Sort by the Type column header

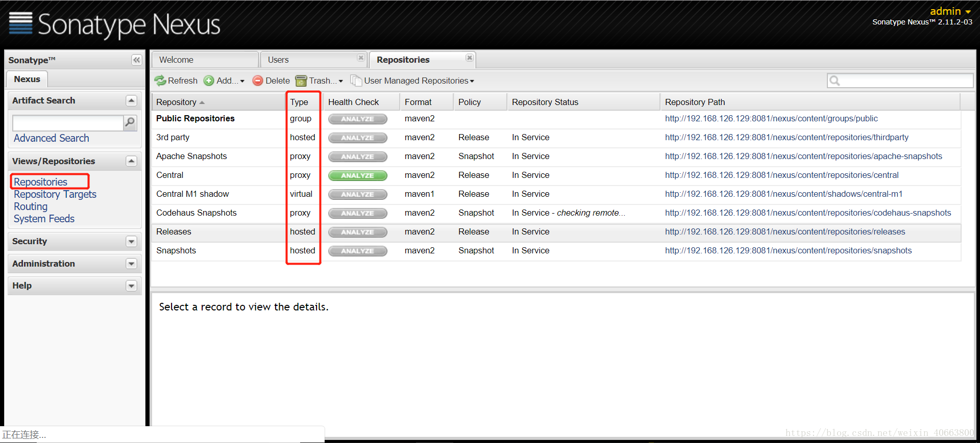click(304, 102)
